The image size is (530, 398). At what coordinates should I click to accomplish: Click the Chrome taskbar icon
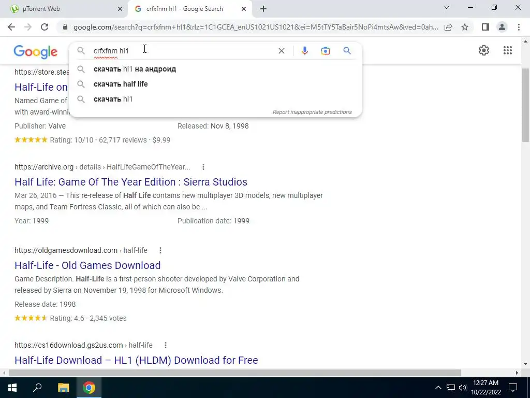coord(89,388)
